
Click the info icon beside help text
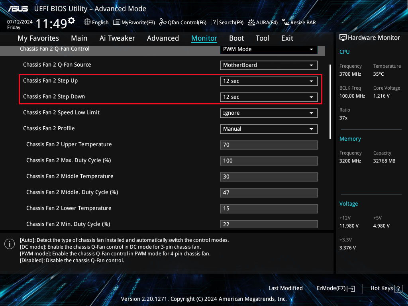(x=10, y=244)
